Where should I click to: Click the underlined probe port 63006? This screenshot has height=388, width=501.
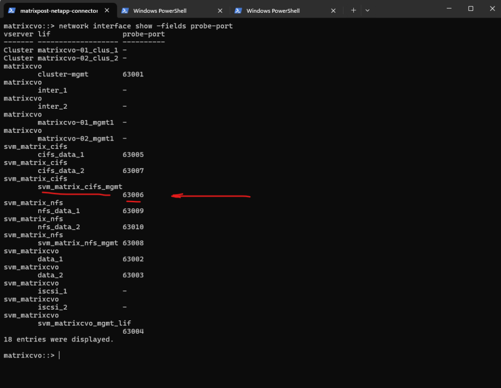pos(133,195)
